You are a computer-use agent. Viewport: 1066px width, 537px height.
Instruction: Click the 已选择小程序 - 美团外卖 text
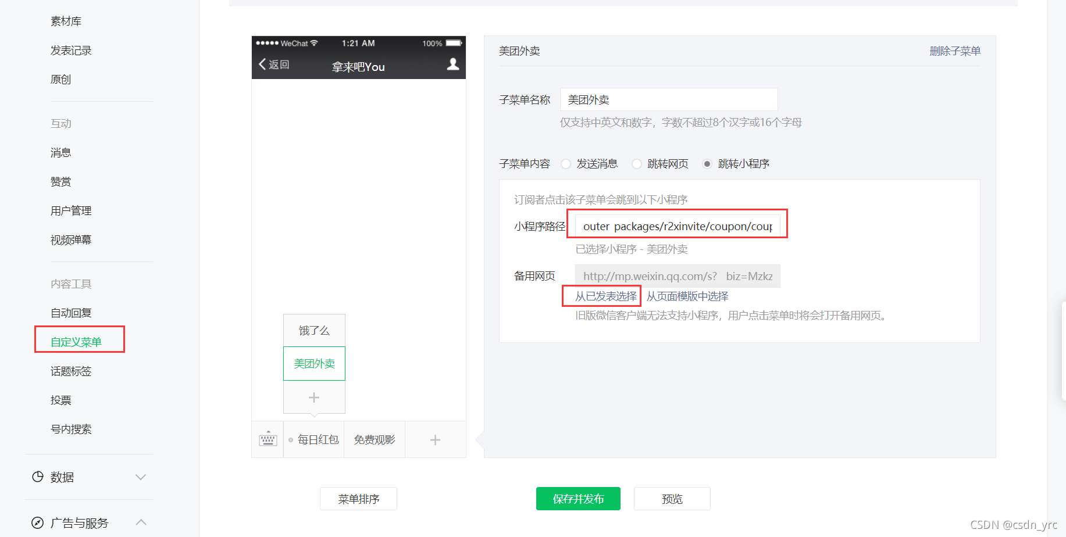[632, 249]
